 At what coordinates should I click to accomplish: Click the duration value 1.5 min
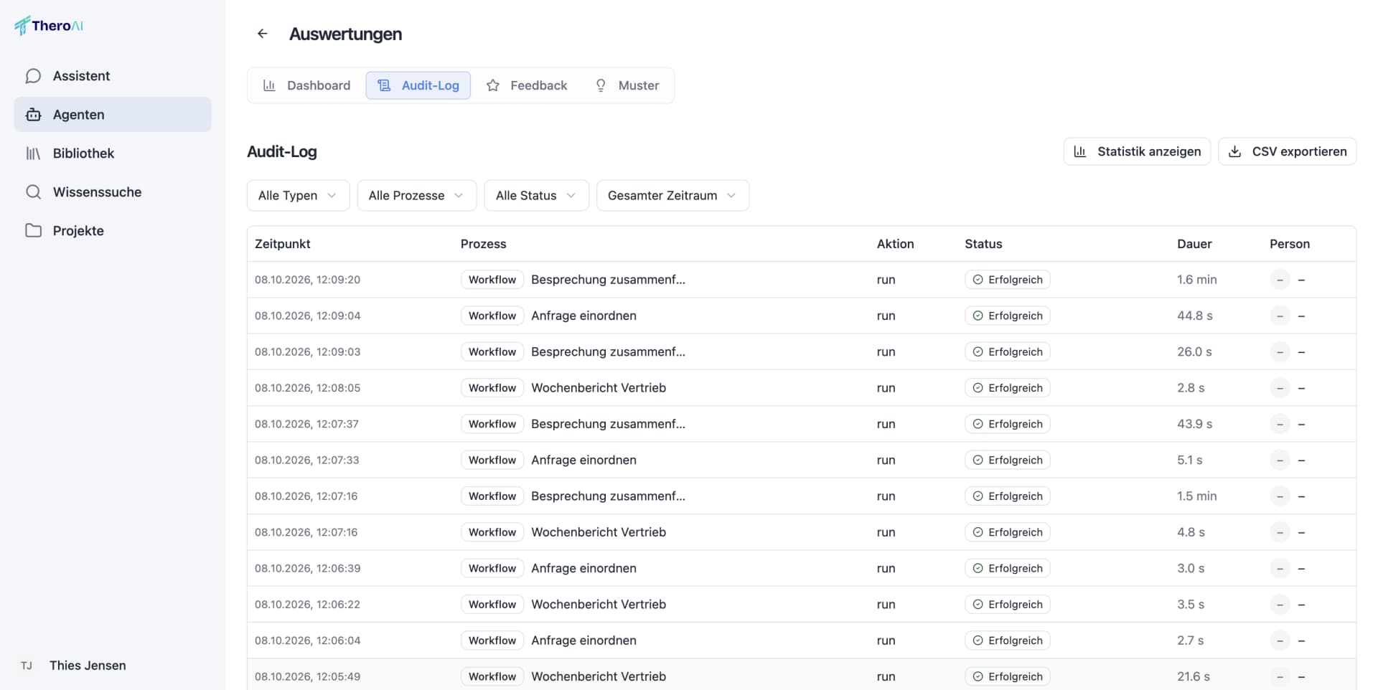(x=1196, y=496)
